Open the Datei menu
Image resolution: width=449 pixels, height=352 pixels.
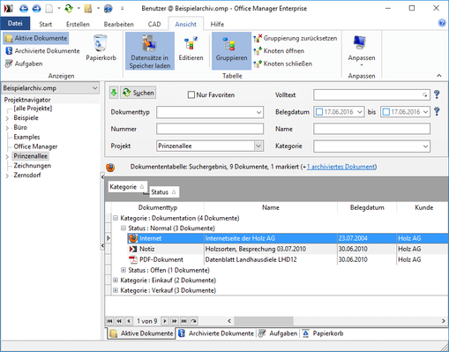(x=15, y=23)
